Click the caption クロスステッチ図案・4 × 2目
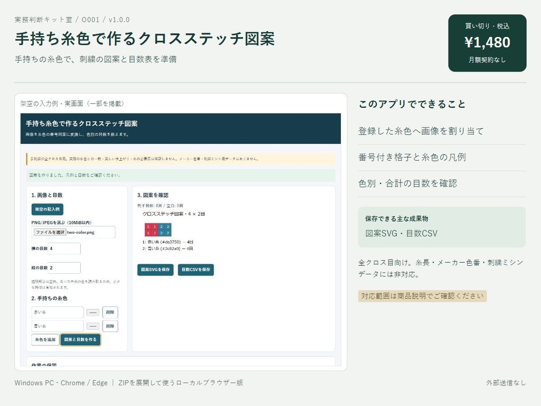The width and height of the screenshot is (541, 406). pos(173,214)
